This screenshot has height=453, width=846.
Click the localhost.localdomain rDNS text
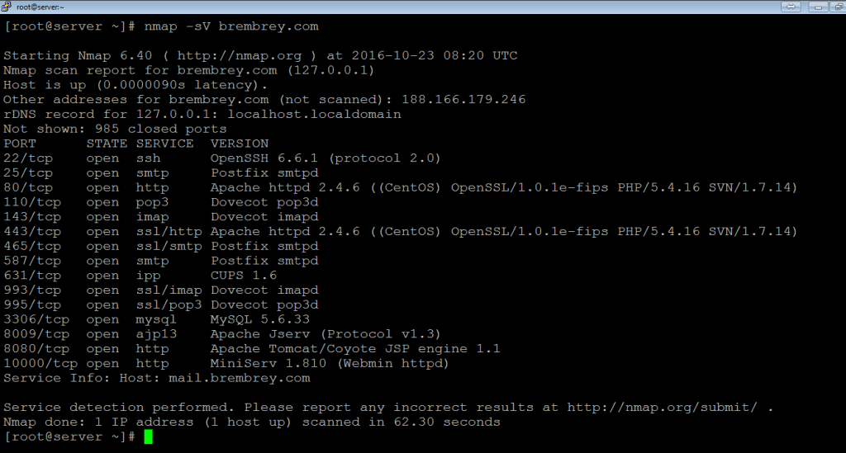coord(314,114)
